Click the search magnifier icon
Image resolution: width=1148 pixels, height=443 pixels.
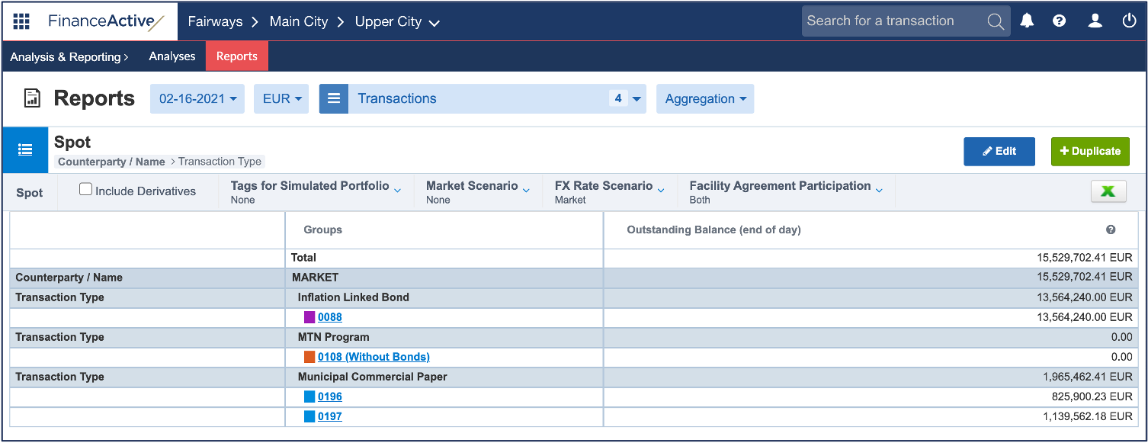pyautogui.click(x=996, y=21)
